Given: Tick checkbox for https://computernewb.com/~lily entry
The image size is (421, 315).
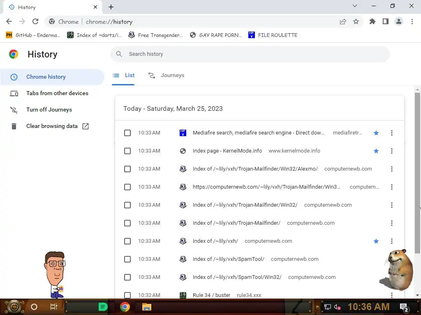Looking at the screenshot, I should click(127, 187).
